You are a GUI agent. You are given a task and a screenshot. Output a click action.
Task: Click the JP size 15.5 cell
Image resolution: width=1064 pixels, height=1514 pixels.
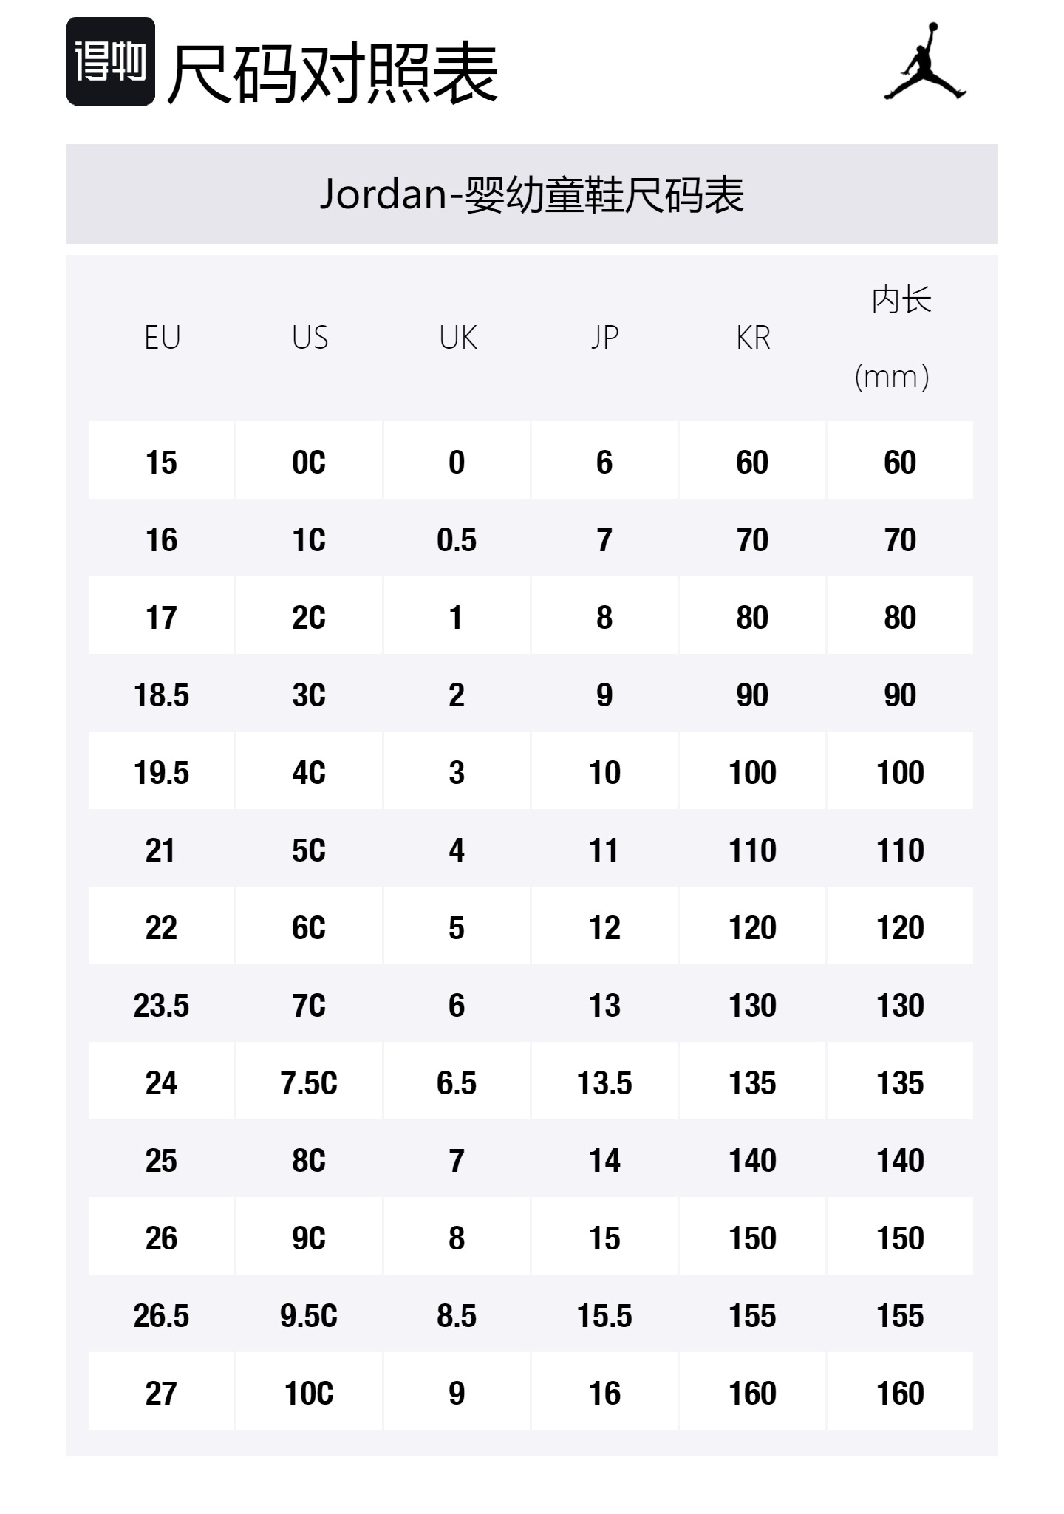pyautogui.click(x=604, y=1316)
